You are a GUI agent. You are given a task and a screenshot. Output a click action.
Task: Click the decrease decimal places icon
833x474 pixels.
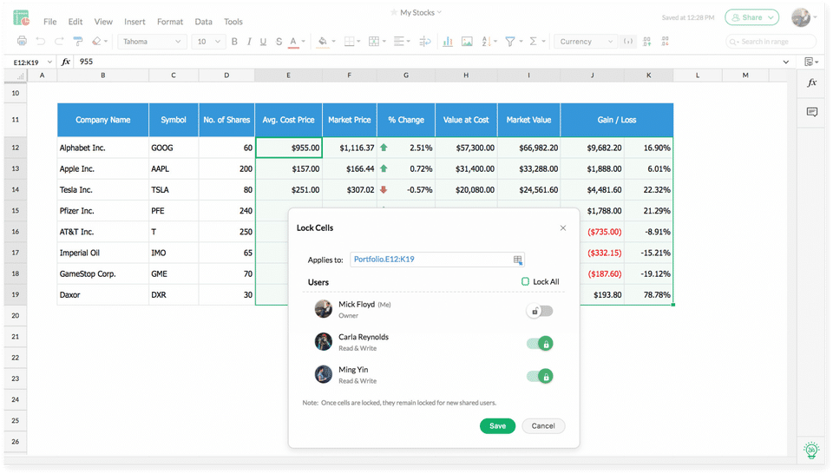pos(666,42)
